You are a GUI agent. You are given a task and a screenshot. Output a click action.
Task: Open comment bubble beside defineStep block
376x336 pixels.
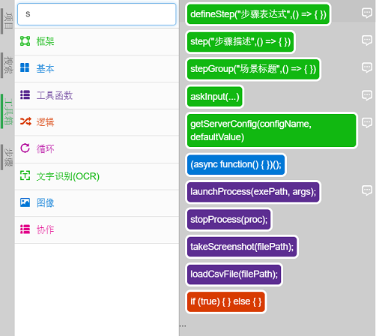point(367,13)
